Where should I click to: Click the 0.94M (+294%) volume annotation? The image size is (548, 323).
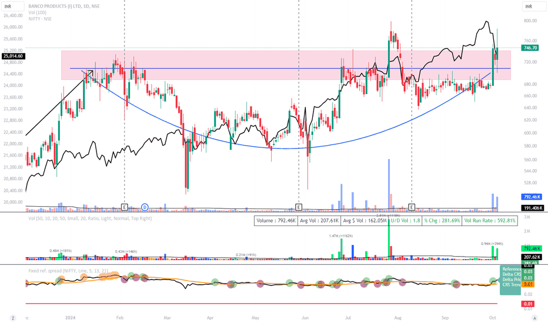492,244
